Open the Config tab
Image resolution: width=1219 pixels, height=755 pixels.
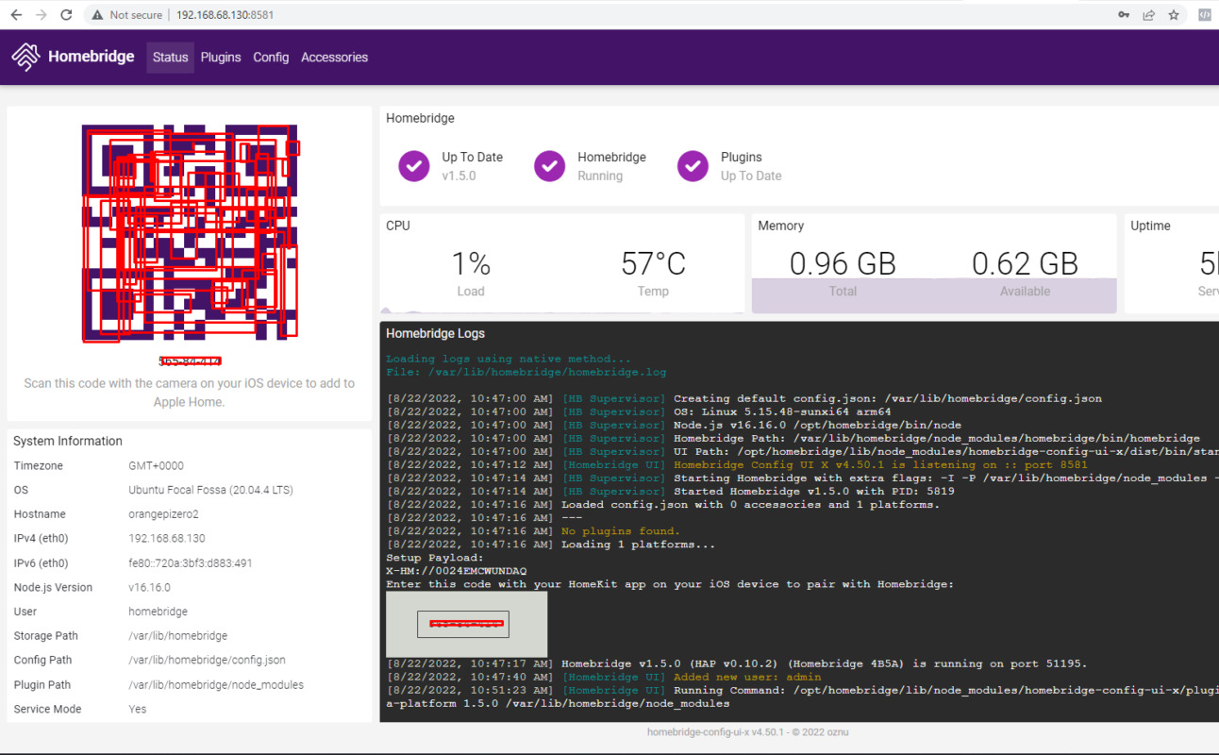(271, 58)
